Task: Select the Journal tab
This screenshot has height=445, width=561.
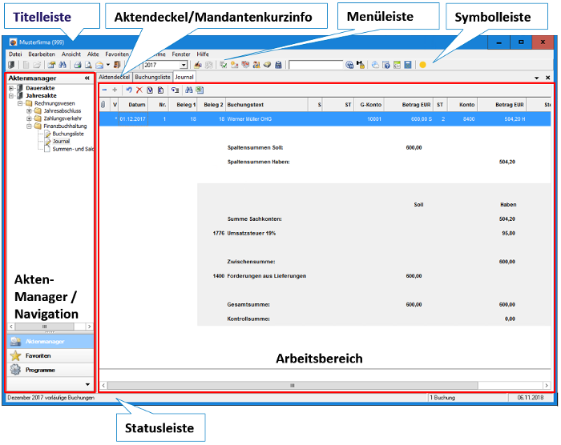Action: 184,77
